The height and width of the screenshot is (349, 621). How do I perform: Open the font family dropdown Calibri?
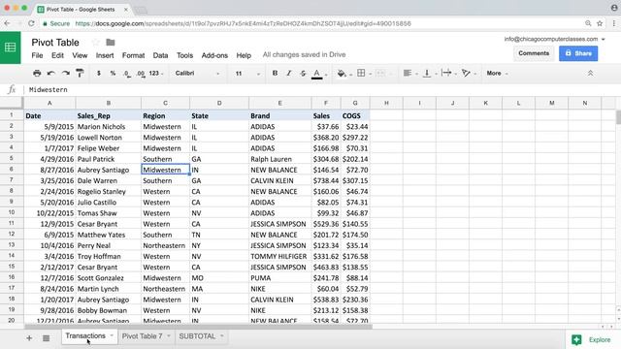(197, 74)
